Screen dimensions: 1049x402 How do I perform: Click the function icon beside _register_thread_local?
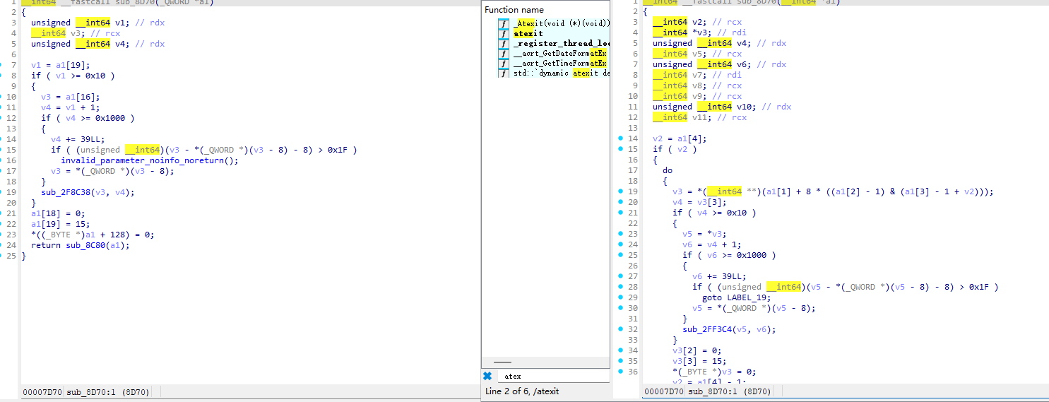[503, 43]
